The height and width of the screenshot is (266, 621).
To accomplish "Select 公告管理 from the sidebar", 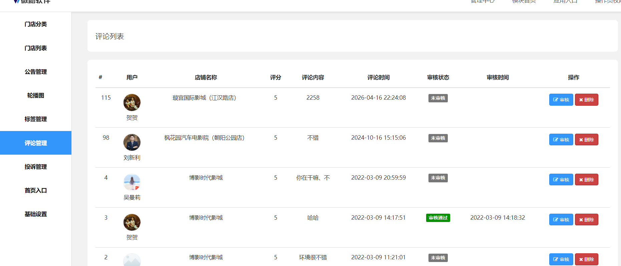I will click(x=36, y=72).
